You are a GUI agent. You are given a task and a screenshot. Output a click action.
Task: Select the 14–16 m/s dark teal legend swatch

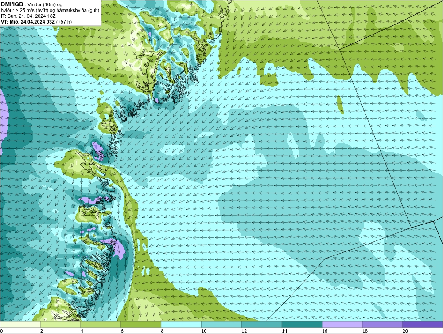point(302,324)
